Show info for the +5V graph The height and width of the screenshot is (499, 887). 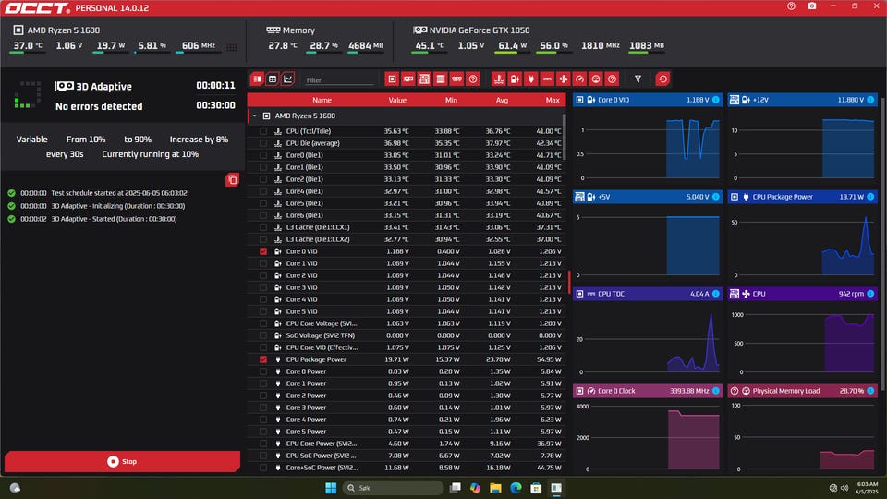click(x=716, y=197)
